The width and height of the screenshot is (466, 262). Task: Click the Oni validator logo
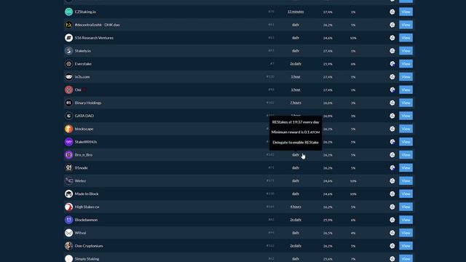(x=68, y=90)
